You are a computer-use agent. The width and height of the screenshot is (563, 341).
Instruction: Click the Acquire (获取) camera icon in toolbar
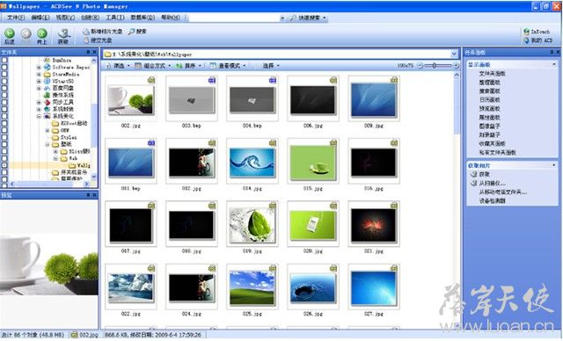[x=64, y=33]
